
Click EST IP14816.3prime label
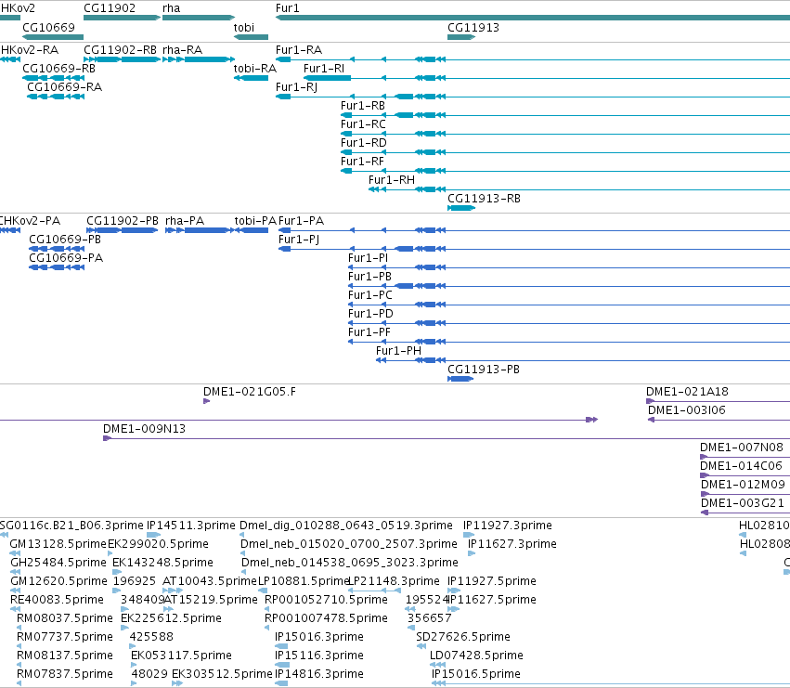coord(319,674)
